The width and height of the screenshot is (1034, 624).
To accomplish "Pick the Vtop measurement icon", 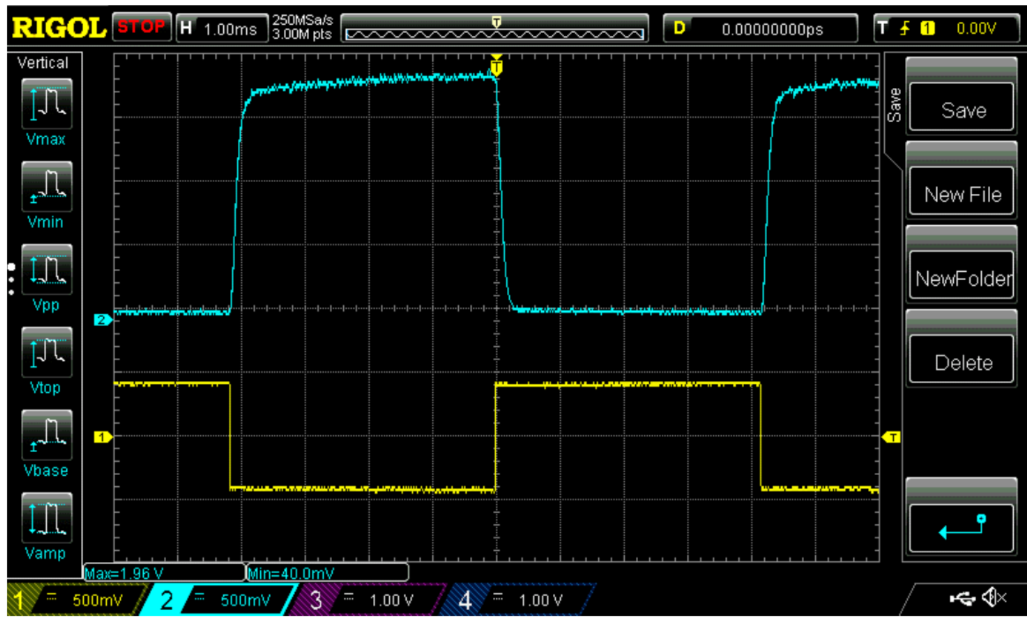I will pyautogui.click(x=46, y=353).
